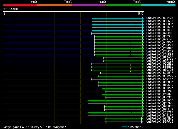Click the yellow query-gap icon in the legend

pos(23,127)
